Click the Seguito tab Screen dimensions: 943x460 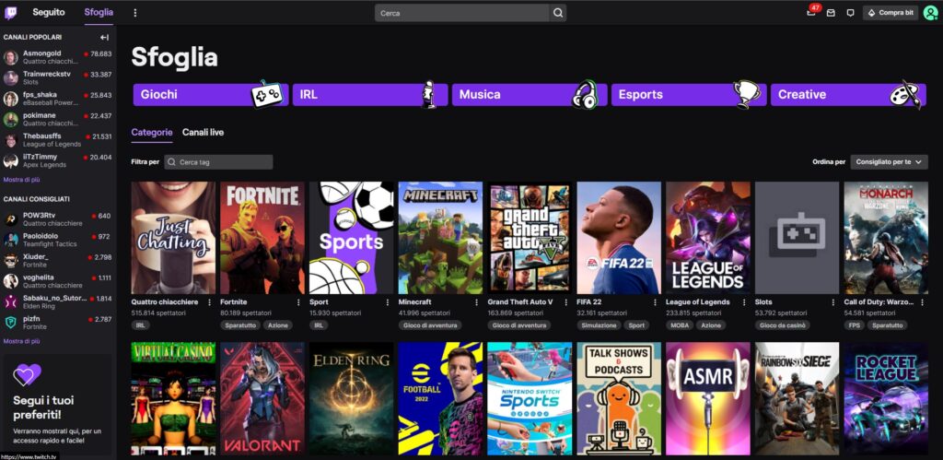point(49,13)
